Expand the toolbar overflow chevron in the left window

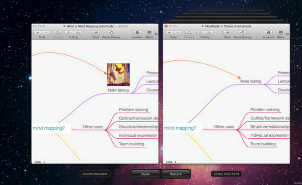[156, 34]
